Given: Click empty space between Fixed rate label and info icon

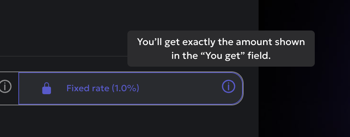Looking at the screenshot, I should pyautogui.click(x=180, y=88).
